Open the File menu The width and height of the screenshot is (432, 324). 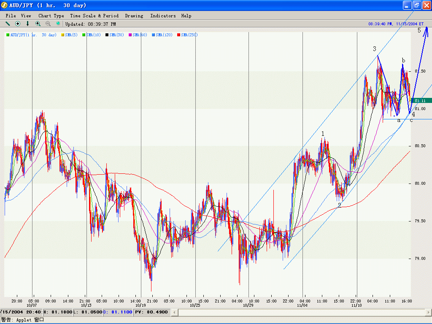tap(11, 16)
